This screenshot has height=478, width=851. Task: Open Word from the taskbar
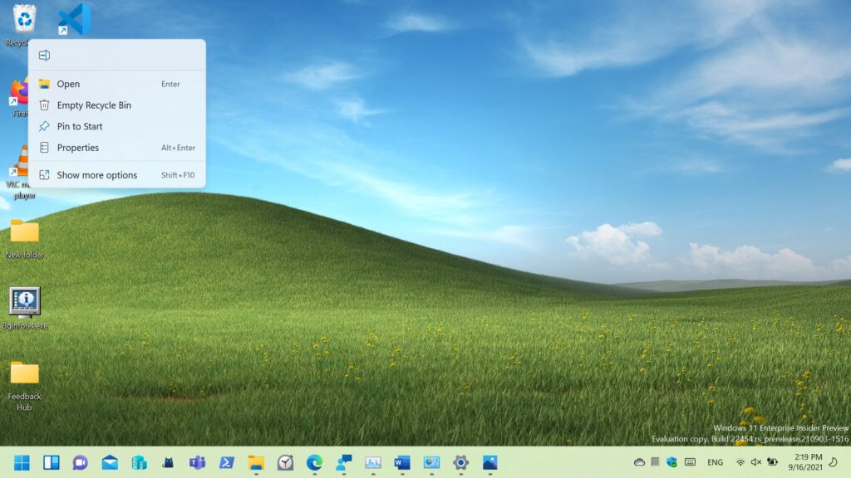pyautogui.click(x=402, y=462)
